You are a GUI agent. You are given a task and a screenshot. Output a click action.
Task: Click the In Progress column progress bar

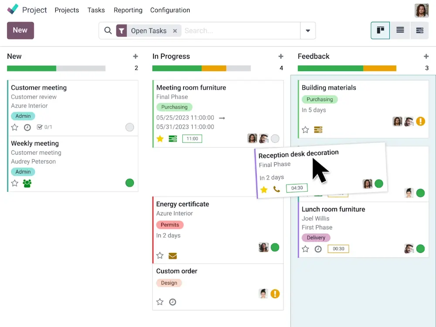pos(201,68)
